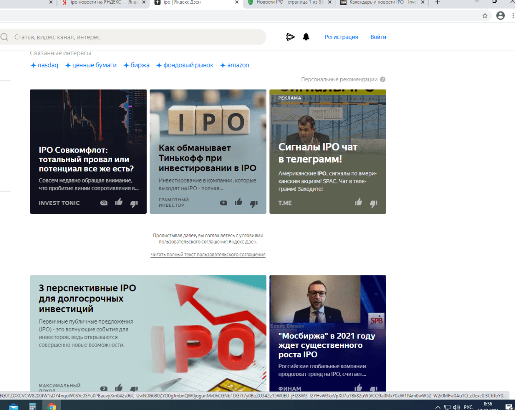Focus the Статья, видео, канал search field
This screenshot has width=515, height=410.
(133, 37)
